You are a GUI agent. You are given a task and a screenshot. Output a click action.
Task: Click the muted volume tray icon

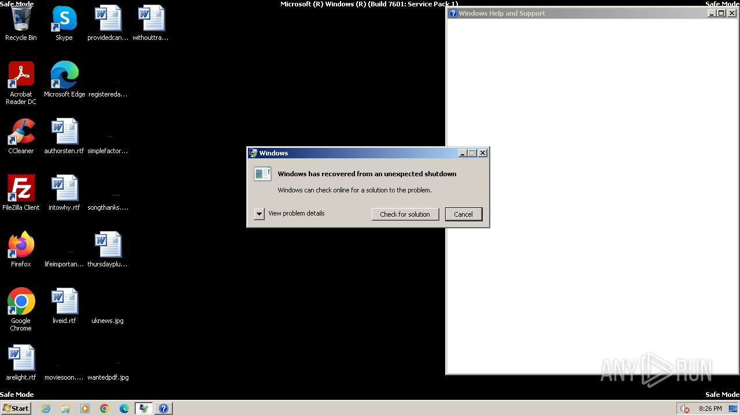click(685, 408)
